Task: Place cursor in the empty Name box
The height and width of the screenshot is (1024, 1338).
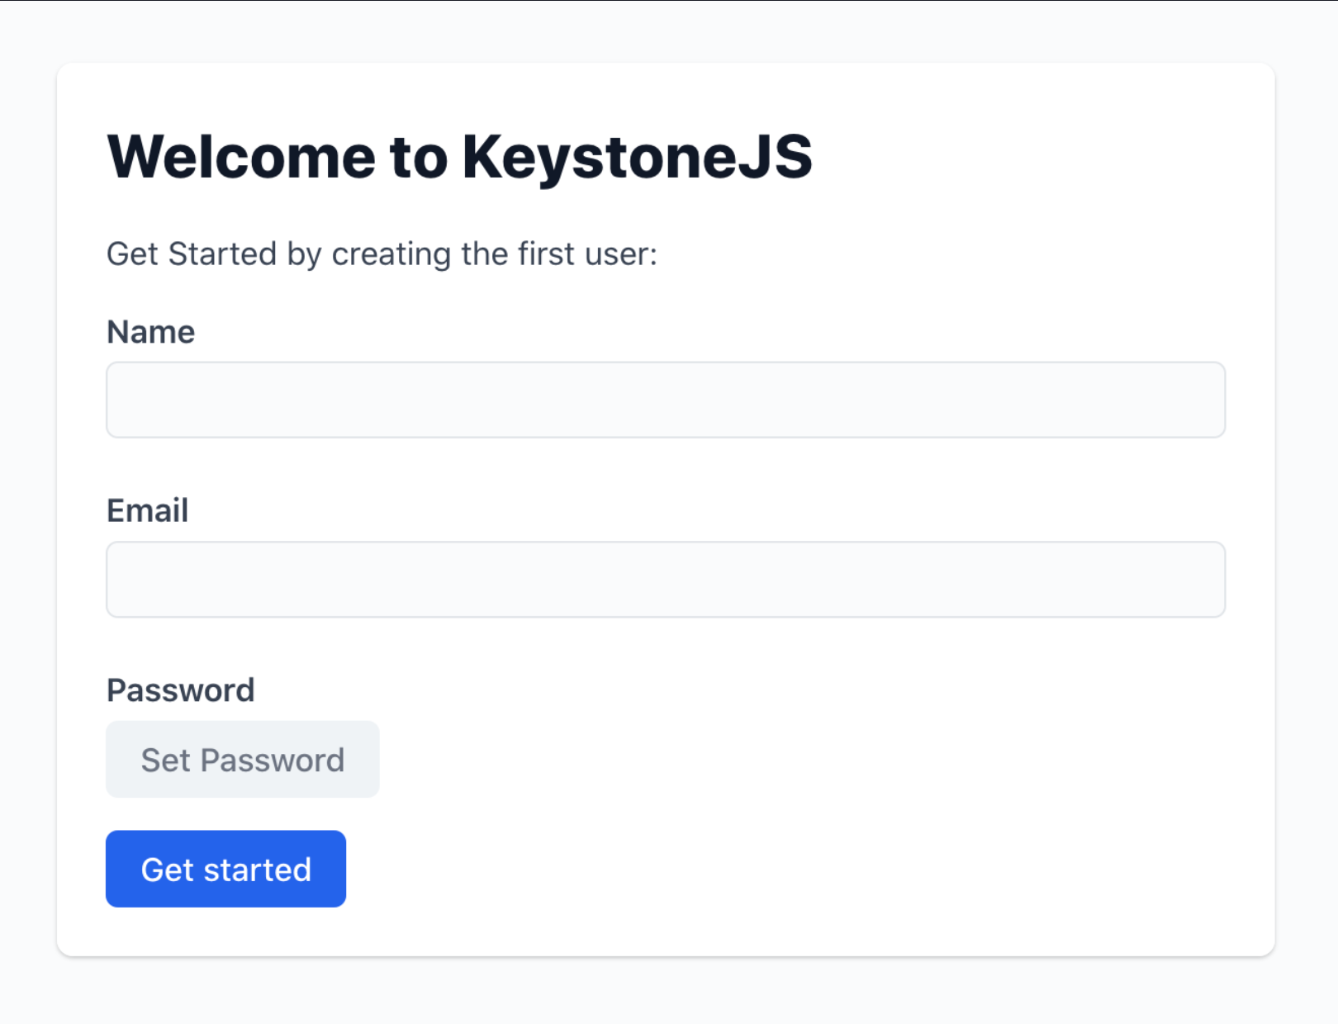Action: coord(665,400)
